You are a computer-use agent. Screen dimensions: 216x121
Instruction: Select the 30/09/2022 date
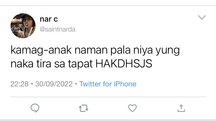(54, 84)
